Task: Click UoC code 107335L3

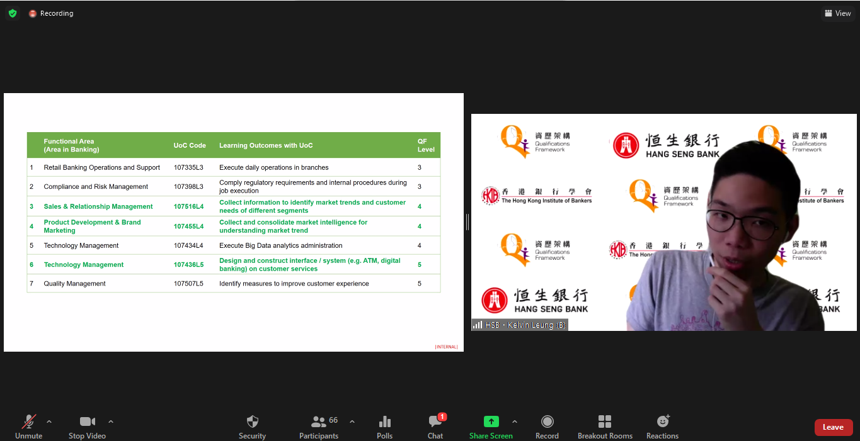Action: (188, 167)
